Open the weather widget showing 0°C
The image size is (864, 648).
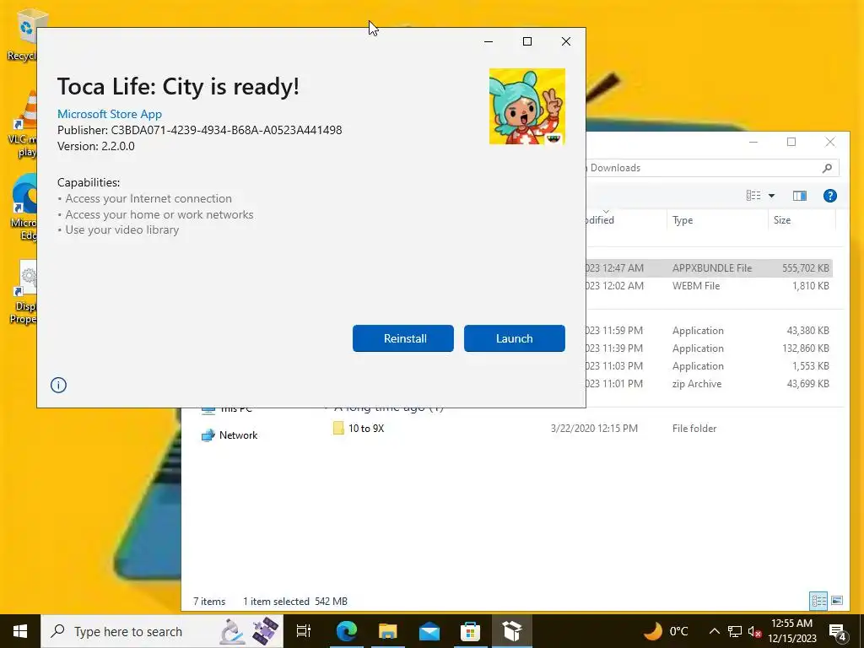pyautogui.click(x=666, y=631)
